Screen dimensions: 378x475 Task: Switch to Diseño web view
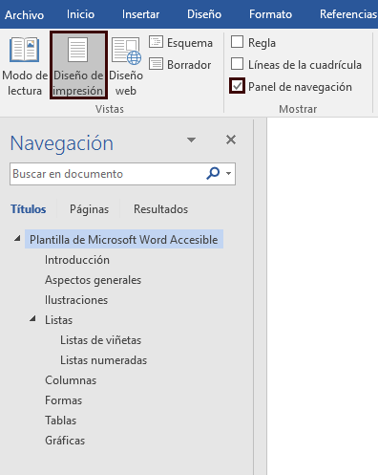(126, 66)
